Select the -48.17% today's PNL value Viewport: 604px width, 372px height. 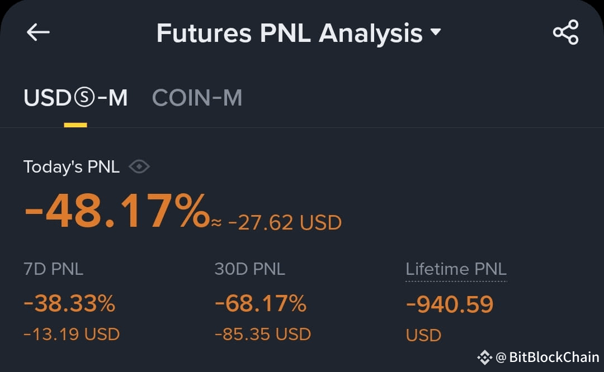[117, 211]
